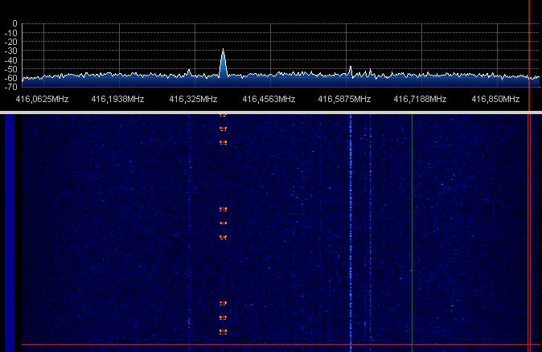Click the 416,4563MHz frequency label

[269, 99]
